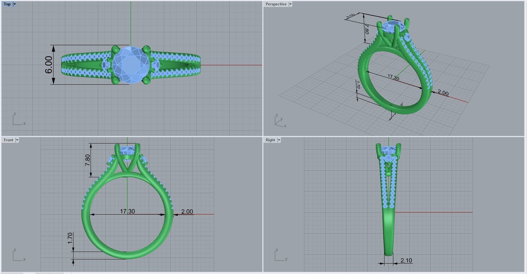
Task: Click the world axes icon in Top view
Action: (x=19, y=119)
